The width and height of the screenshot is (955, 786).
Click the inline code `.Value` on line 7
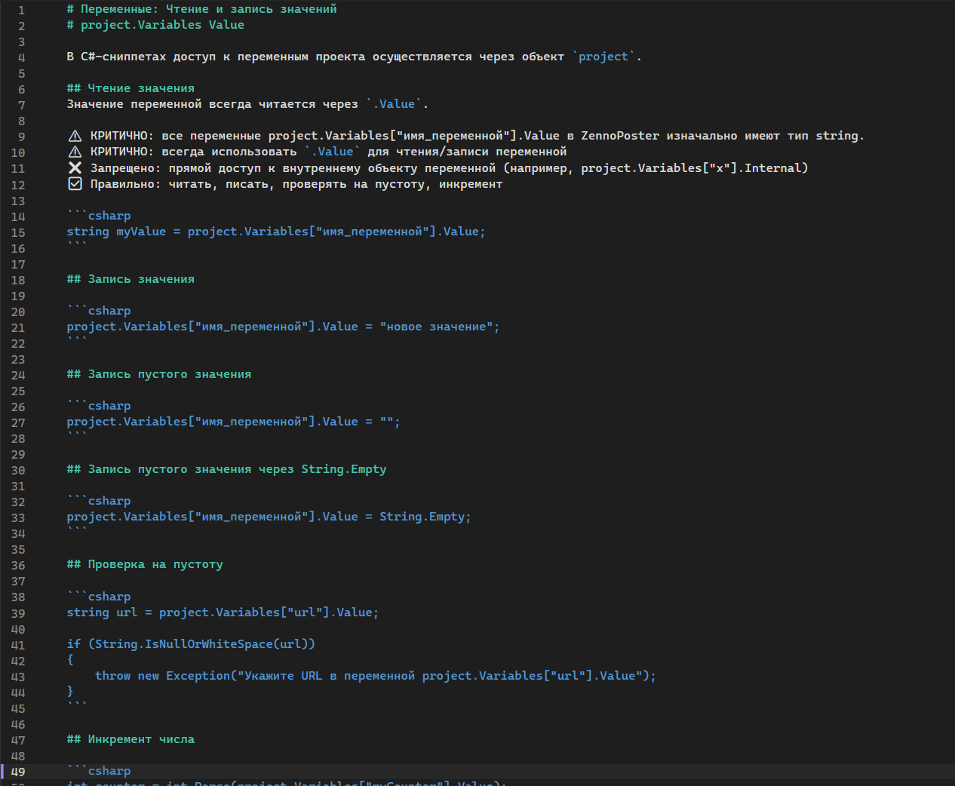(395, 104)
